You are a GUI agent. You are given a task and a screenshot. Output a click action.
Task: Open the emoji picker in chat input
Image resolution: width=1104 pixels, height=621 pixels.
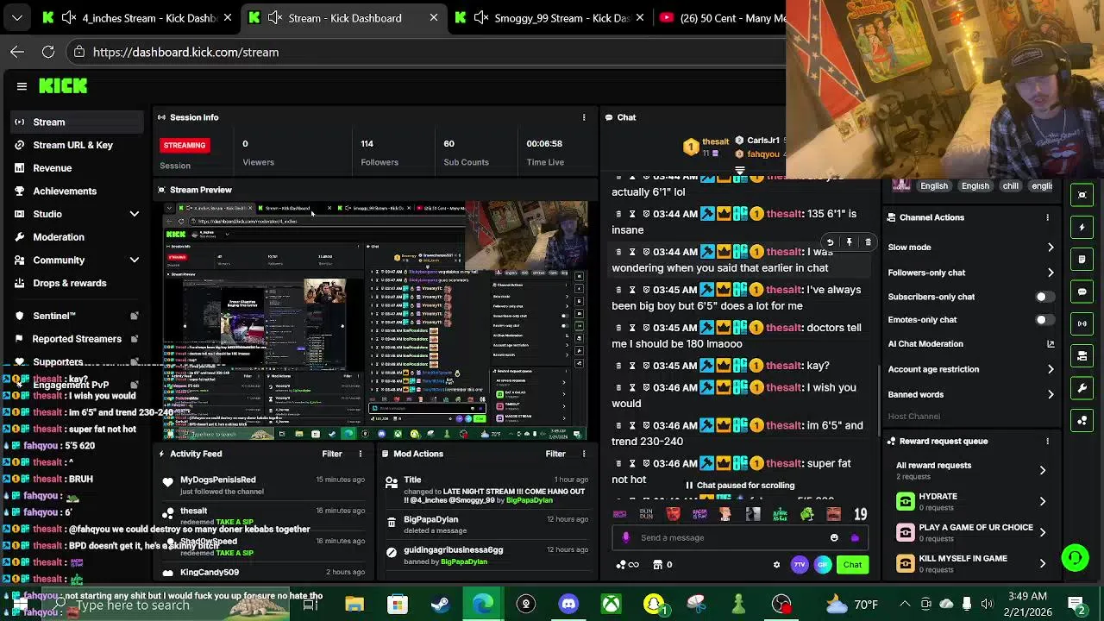[834, 537]
